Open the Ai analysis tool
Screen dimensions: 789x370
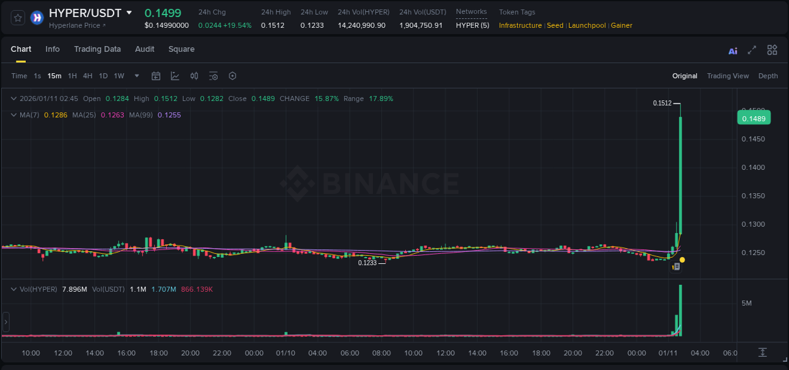tap(733, 51)
